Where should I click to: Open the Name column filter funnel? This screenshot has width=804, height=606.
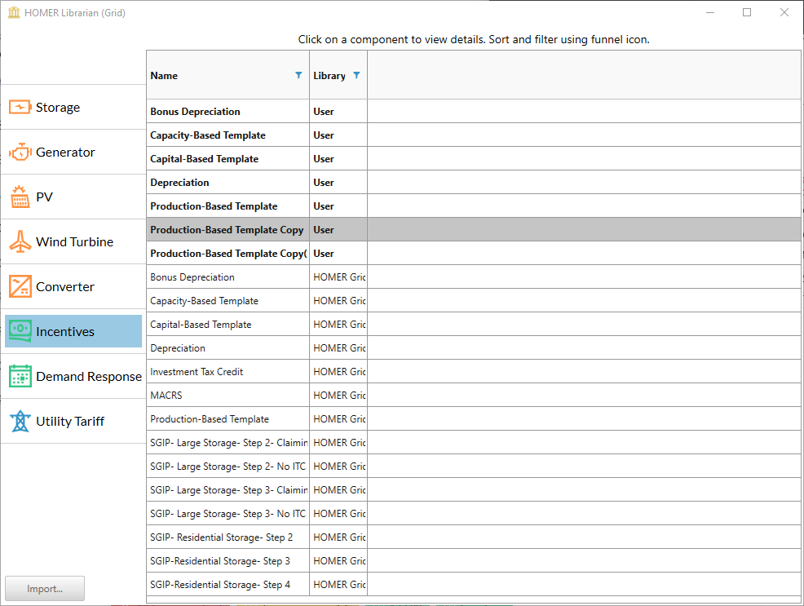click(x=298, y=75)
